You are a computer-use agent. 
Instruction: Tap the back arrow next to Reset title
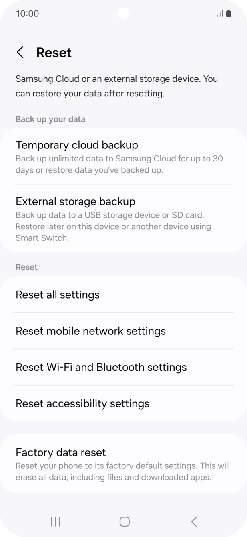point(20,52)
